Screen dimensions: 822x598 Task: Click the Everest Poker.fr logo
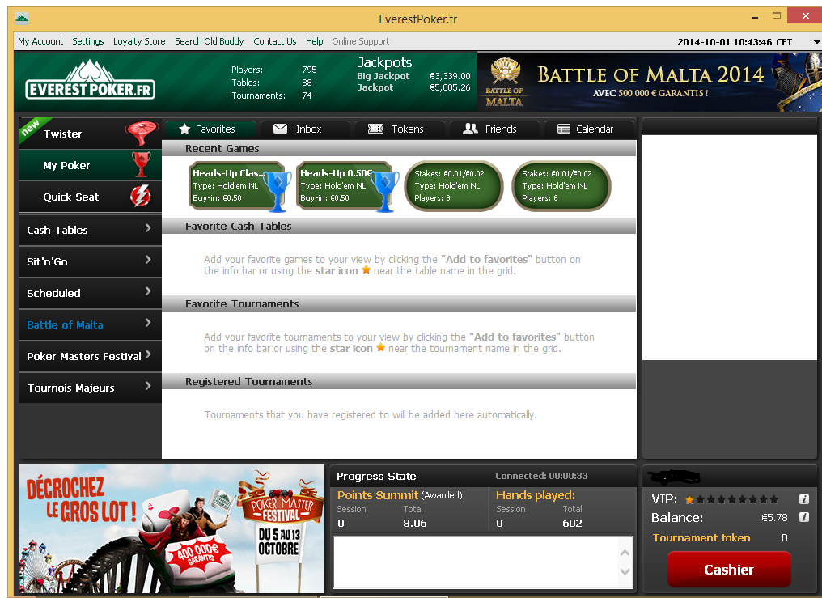click(x=90, y=79)
